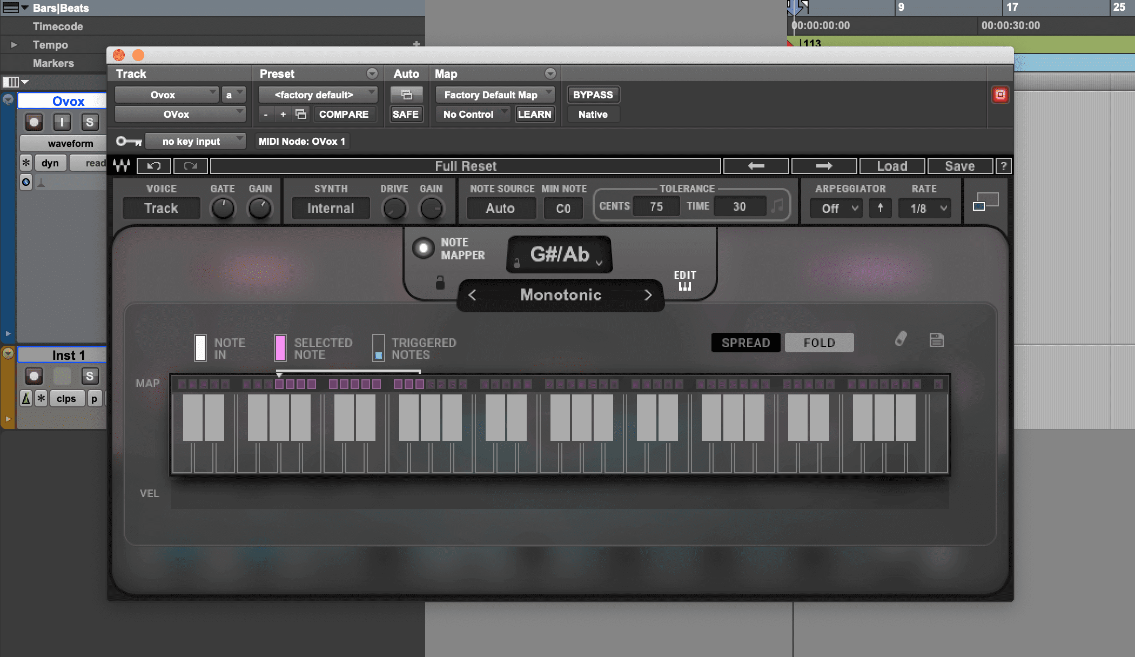Image resolution: width=1135 pixels, height=657 pixels.
Task: Select next scale with right chevron
Action: tap(648, 295)
